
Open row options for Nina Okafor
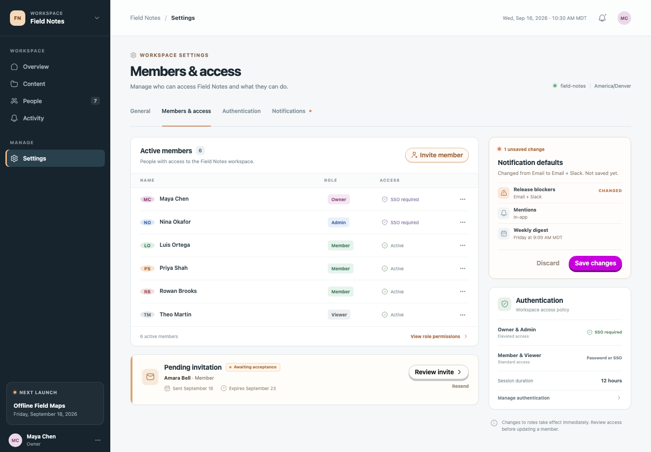point(462,222)
